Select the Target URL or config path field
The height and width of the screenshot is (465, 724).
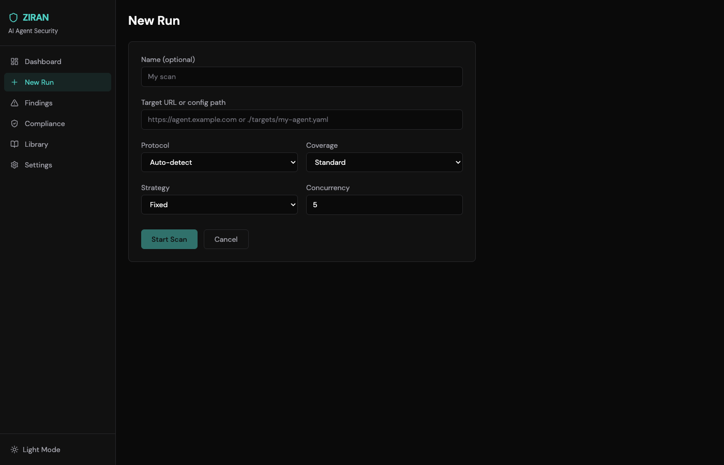pos(302,119)
